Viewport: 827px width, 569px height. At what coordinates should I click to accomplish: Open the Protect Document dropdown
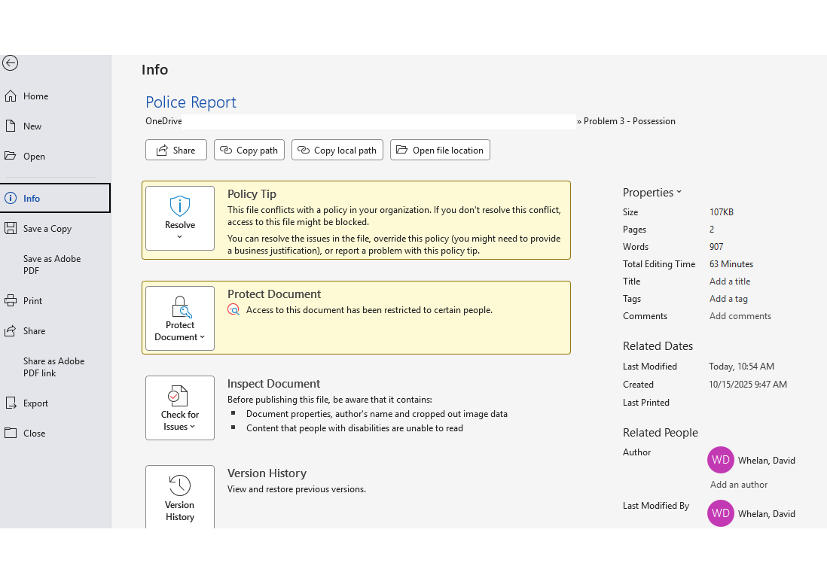pos(180,318)
